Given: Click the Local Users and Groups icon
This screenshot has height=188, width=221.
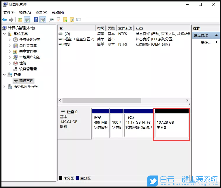Looking at the screenshot, I should [15, 57].
